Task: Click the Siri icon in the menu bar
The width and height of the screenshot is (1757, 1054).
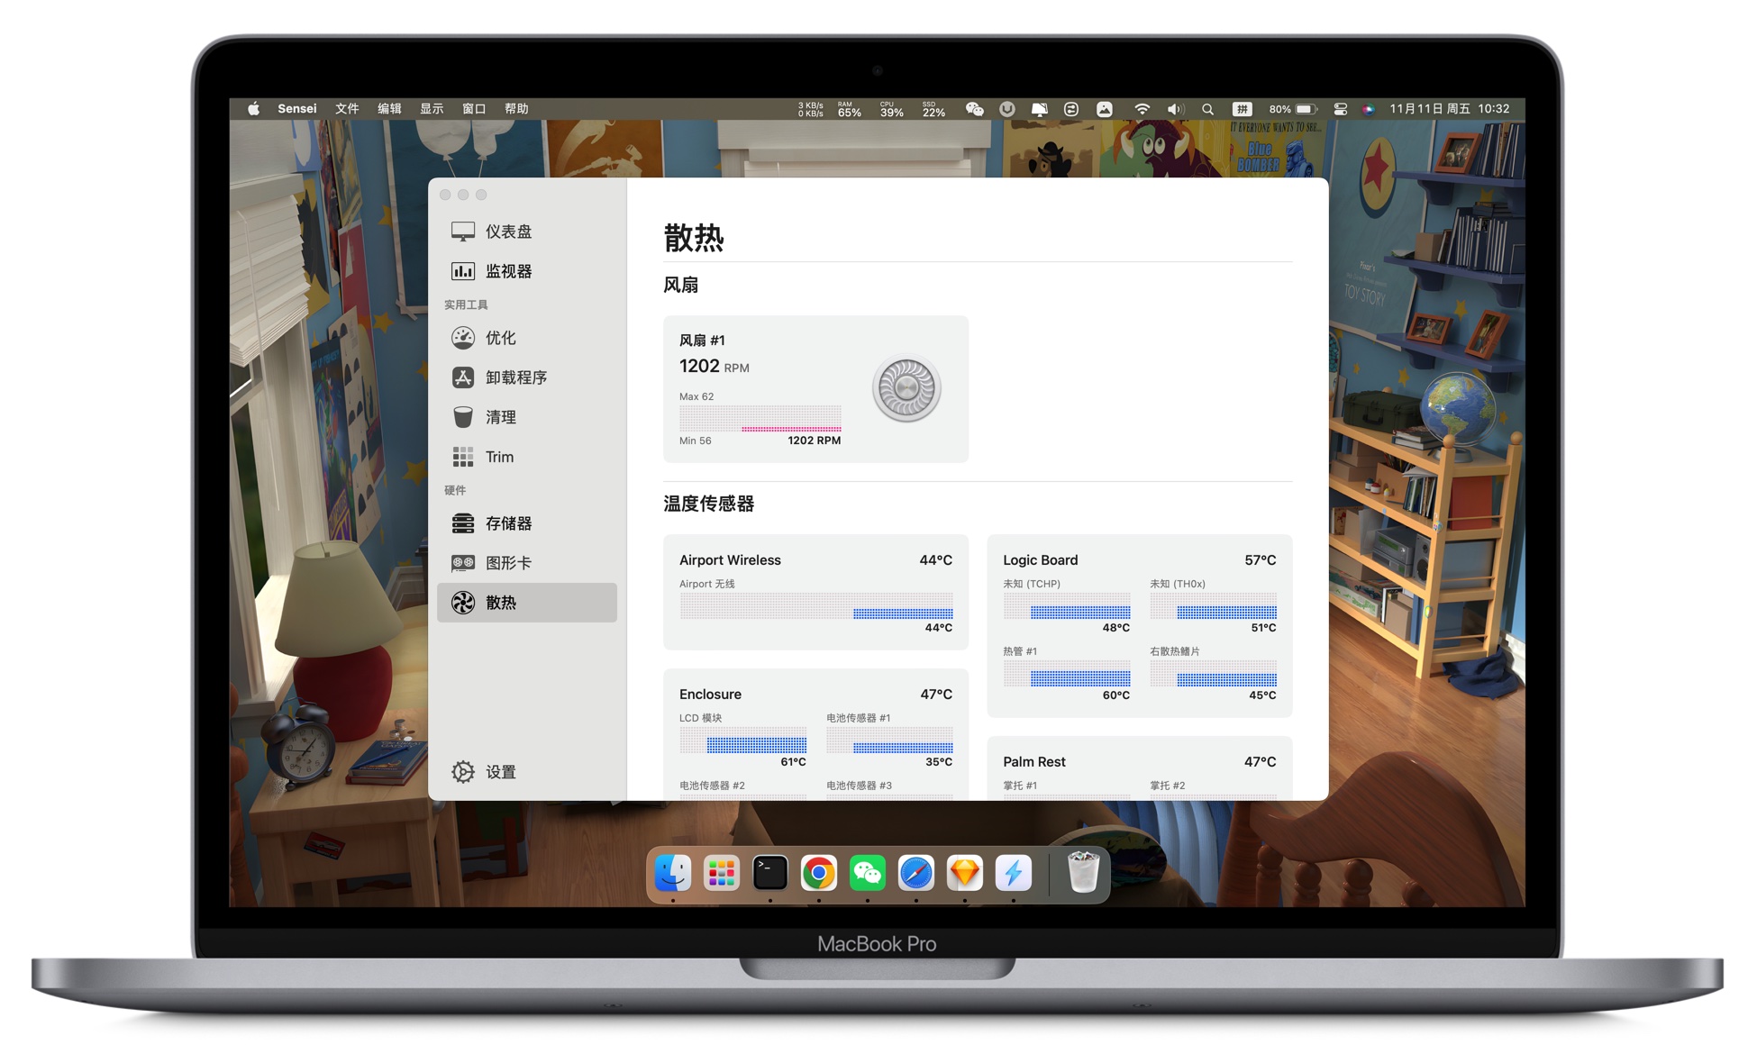Action: tap(1368, 109)
